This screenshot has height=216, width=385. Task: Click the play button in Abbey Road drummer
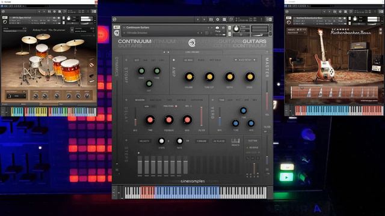(72, 30)
